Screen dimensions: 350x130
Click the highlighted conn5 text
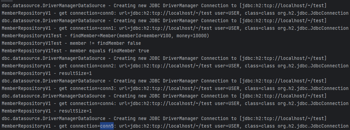pyautogui.click(x=107, y=126)
